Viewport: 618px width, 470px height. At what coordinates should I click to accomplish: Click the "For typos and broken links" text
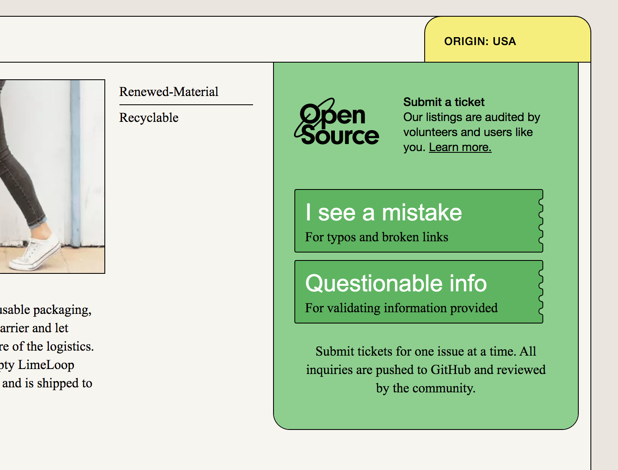[x=377, y=237]
